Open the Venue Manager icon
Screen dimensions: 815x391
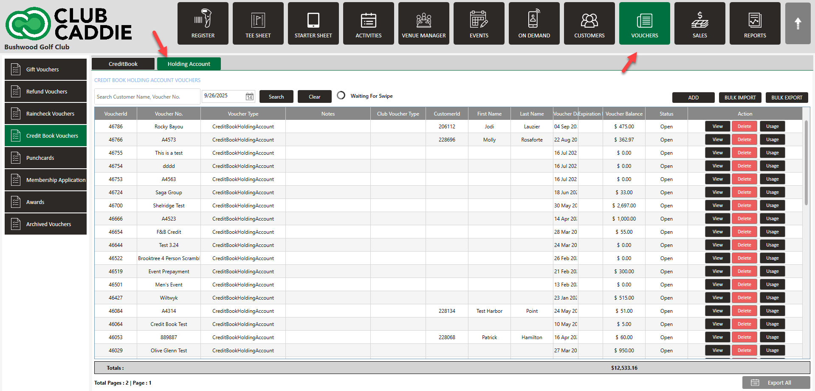[423, 20]
